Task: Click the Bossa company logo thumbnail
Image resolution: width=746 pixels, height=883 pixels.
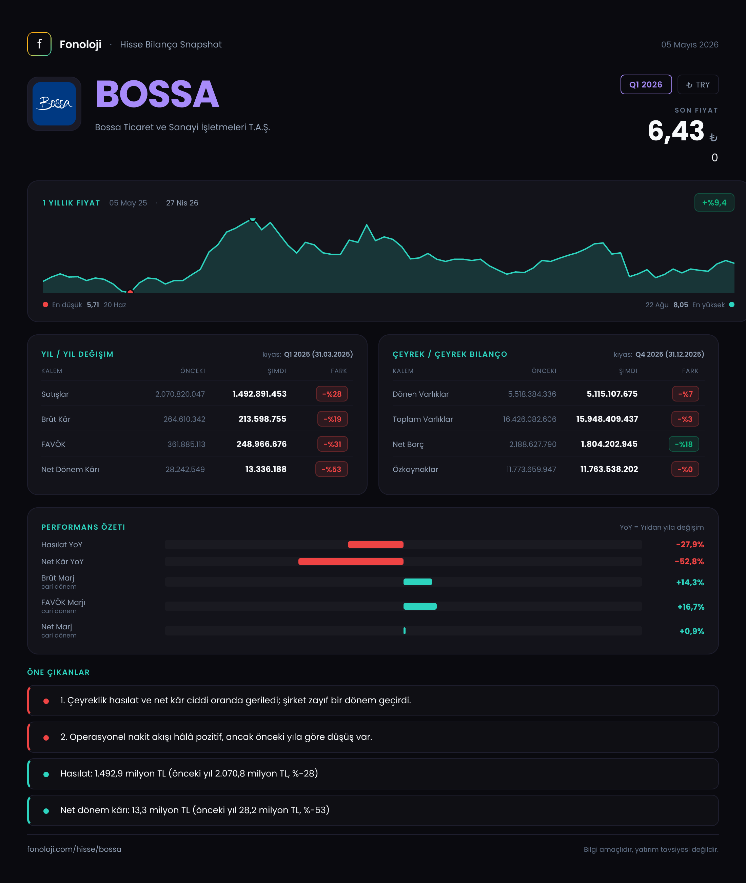Action: click(54, 104)
